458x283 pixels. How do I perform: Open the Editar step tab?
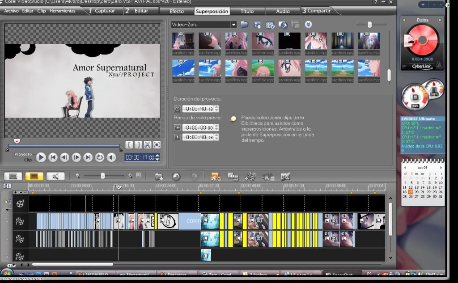[x=137, y=11]
